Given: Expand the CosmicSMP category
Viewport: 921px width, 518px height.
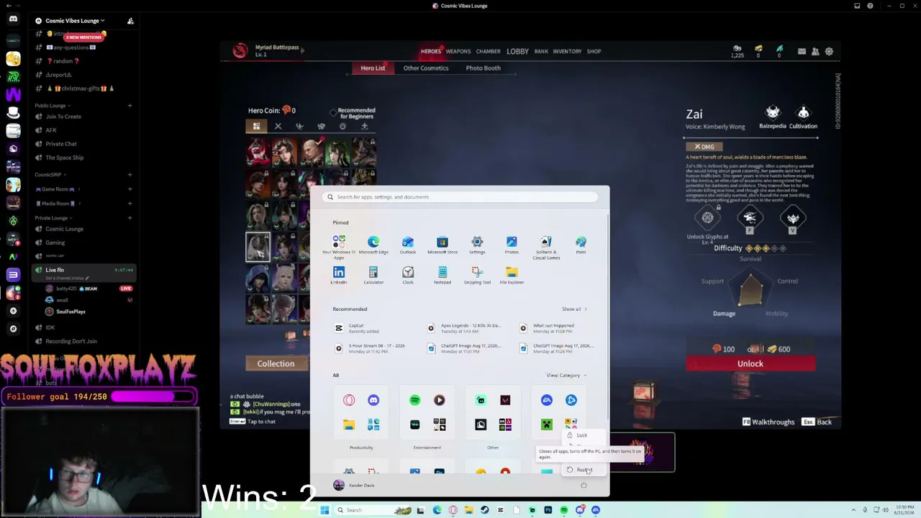Looking at the screenshot, I should tap(50, 175).
